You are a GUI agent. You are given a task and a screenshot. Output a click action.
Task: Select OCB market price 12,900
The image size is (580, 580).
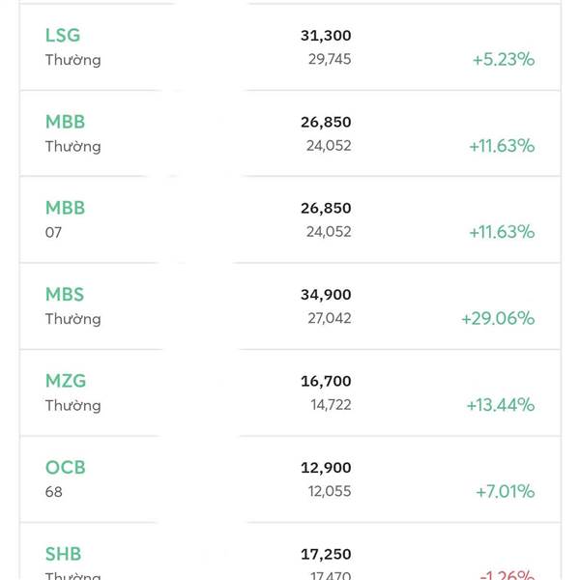[326, 468]
